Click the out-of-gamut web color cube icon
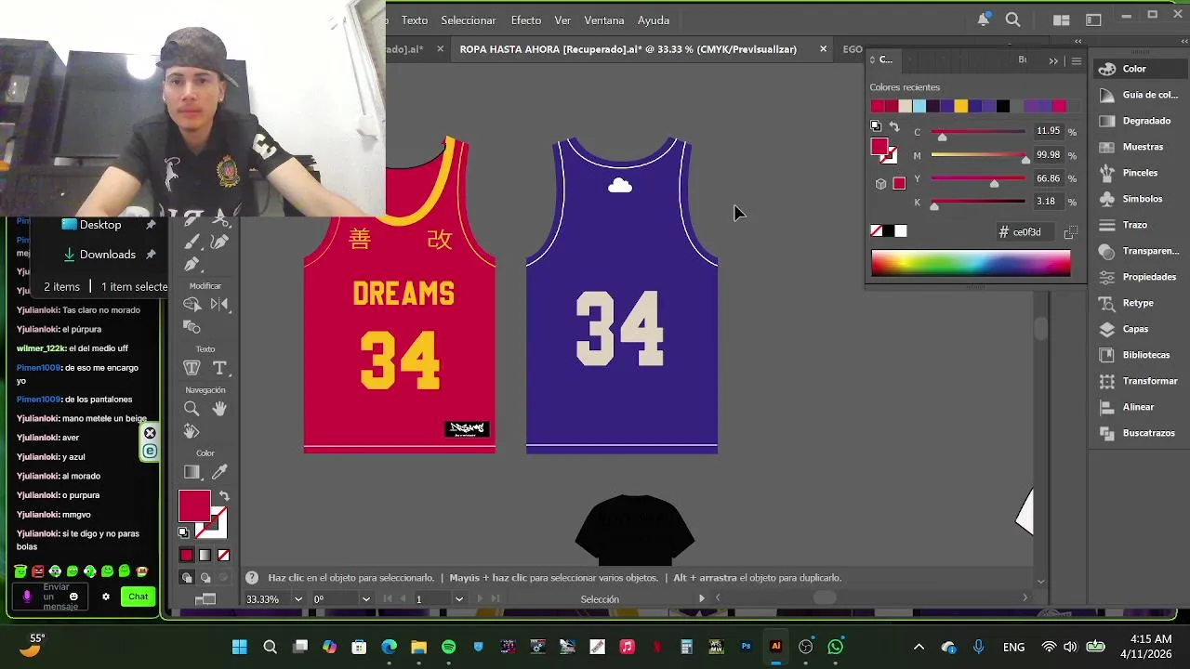Image resolution: width=1190 pixels, height=669 pixels. 880,184
